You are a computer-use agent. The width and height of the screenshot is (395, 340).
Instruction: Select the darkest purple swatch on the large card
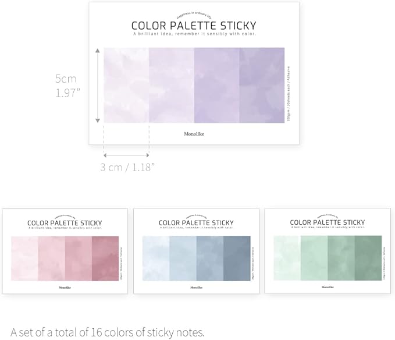[262, 85]
